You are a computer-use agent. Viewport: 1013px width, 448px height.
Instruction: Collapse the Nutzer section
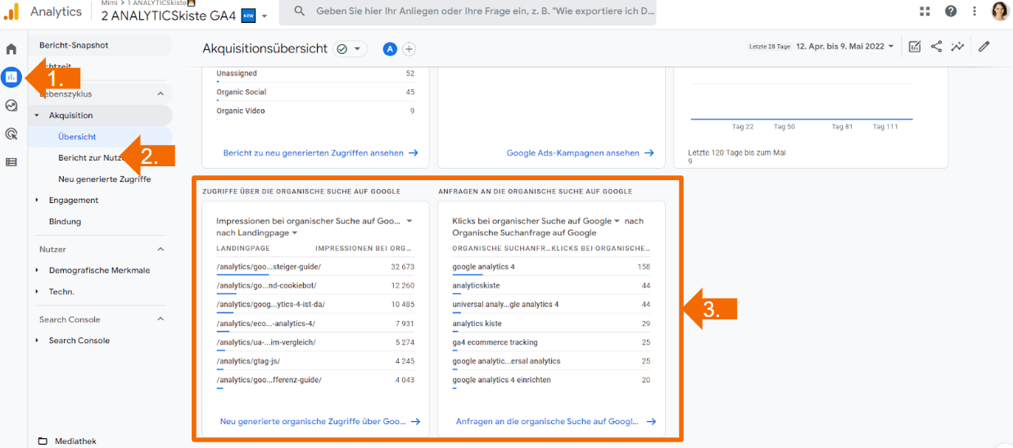point(161,249)
